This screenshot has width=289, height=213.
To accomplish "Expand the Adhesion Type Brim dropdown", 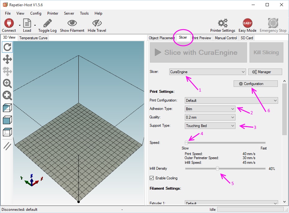I will click(210, 109).
